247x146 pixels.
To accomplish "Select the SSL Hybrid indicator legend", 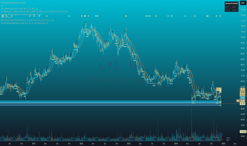I will tap(34, 11).
